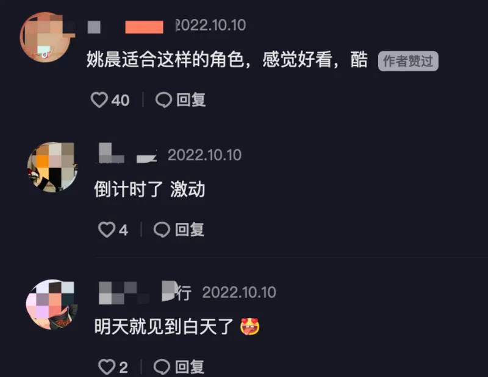Click the like count 40

[120, 100]
